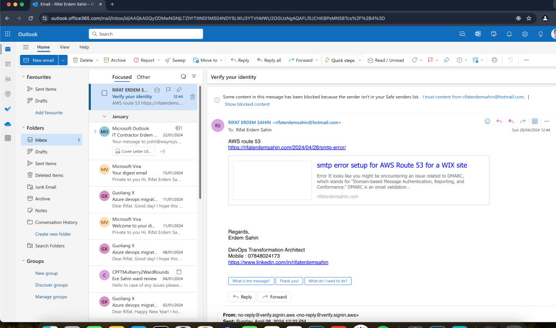Click the New email button
This screenshot has width=556, height=328.
click(x=39, y=60)
